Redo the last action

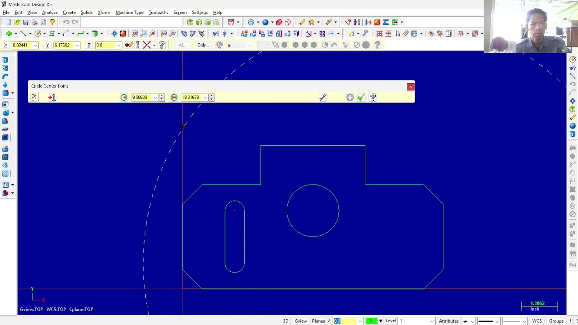pyautogui.click(x=75, y=22)
